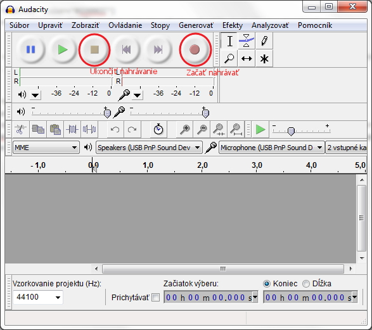The height and width of the screenshot is (330, 372).
Task: Click Fit Selection zoom icon
Action: click(x=219, y=129)
